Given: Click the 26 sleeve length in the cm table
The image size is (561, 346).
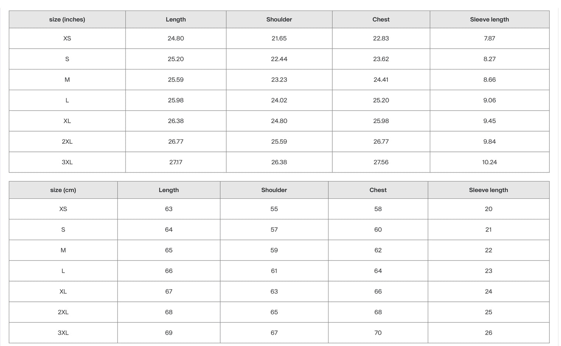Looking at the screenshot, I should [488, 333].
